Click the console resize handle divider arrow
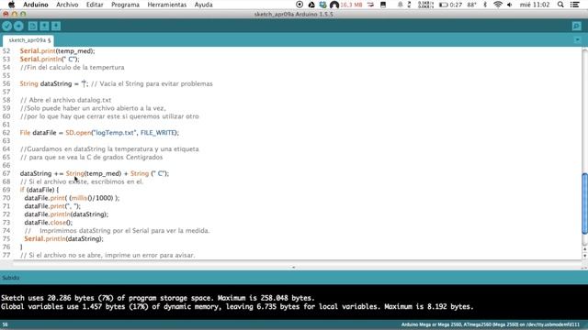588x330 pixels. click(x=294, y=267)
